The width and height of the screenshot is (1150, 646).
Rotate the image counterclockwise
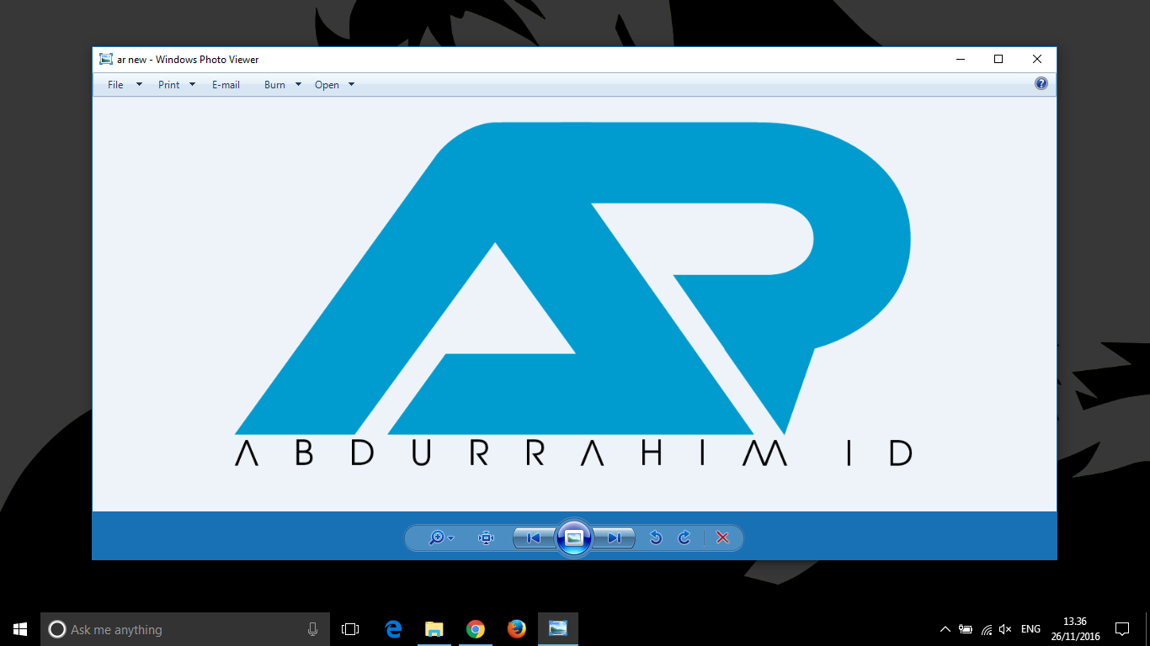(656, 537)
